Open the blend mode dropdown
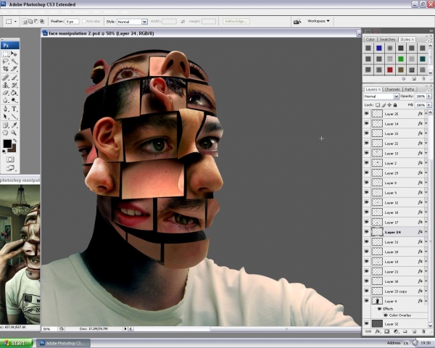The image size is (435, 348). tap(381, 96)
